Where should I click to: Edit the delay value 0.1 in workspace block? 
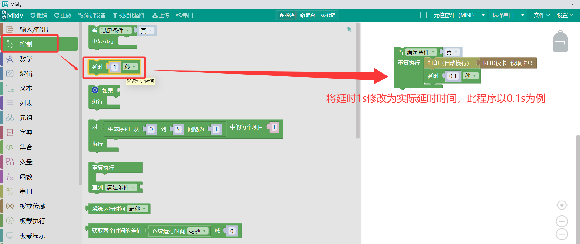pyautogui.click(x=453, y=76)
